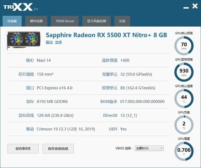
Task: Click the GPU显存频率 gauge label
Action: click(x=184, y=59)
